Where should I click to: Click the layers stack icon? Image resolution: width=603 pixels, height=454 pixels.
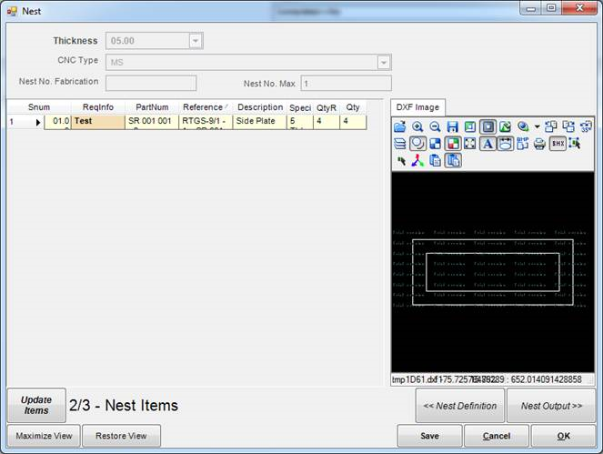400,144
